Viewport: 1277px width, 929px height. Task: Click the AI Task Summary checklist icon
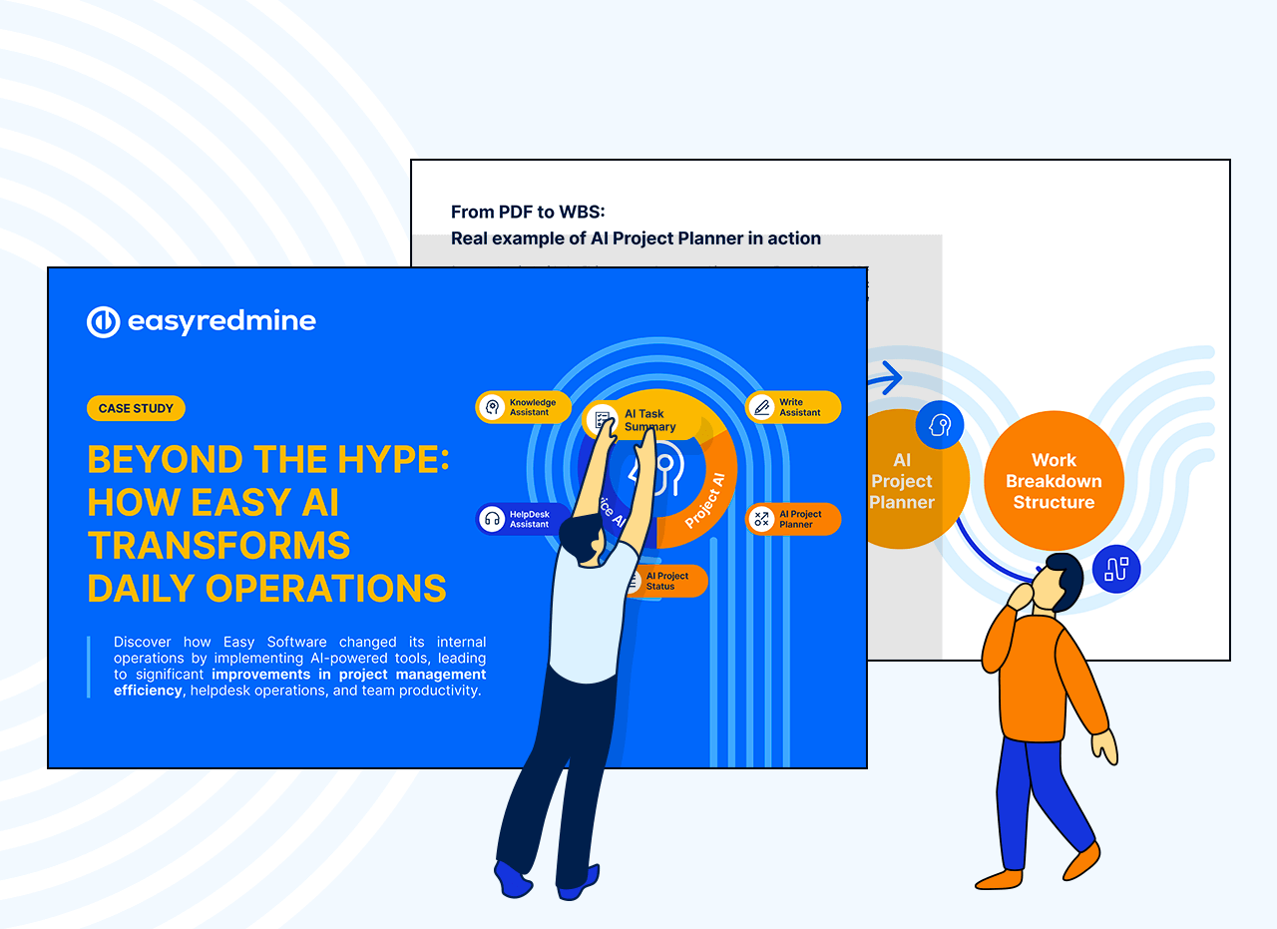[x=603, y=420]
